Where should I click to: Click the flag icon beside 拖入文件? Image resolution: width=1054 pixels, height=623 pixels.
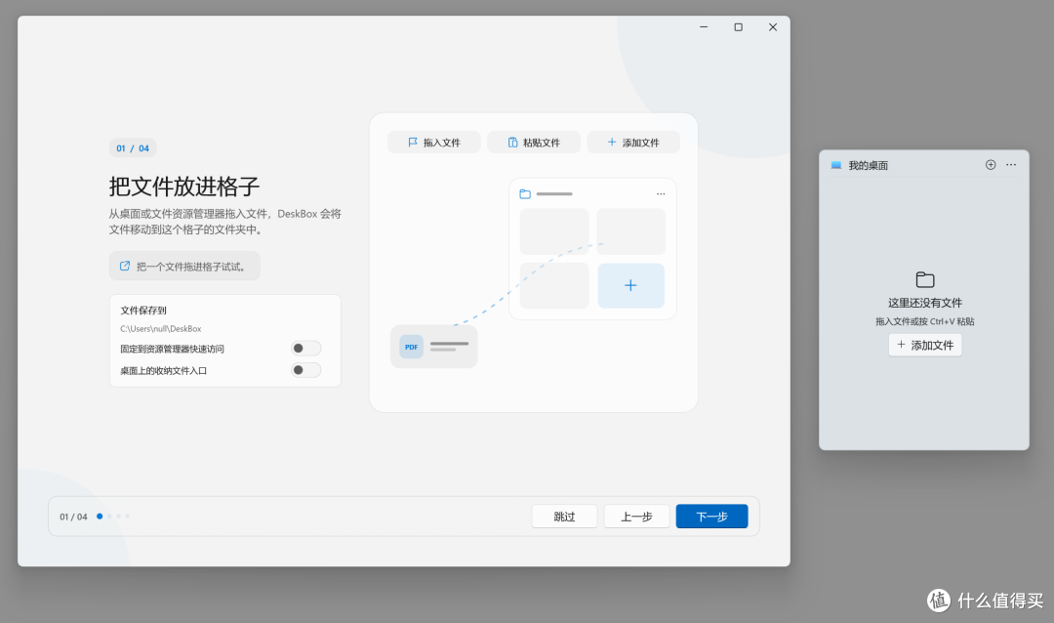(x=413, y=142)
